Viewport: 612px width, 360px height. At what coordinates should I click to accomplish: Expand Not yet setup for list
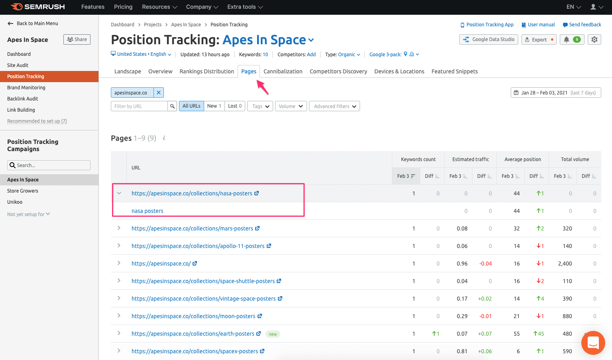point(29,214)
